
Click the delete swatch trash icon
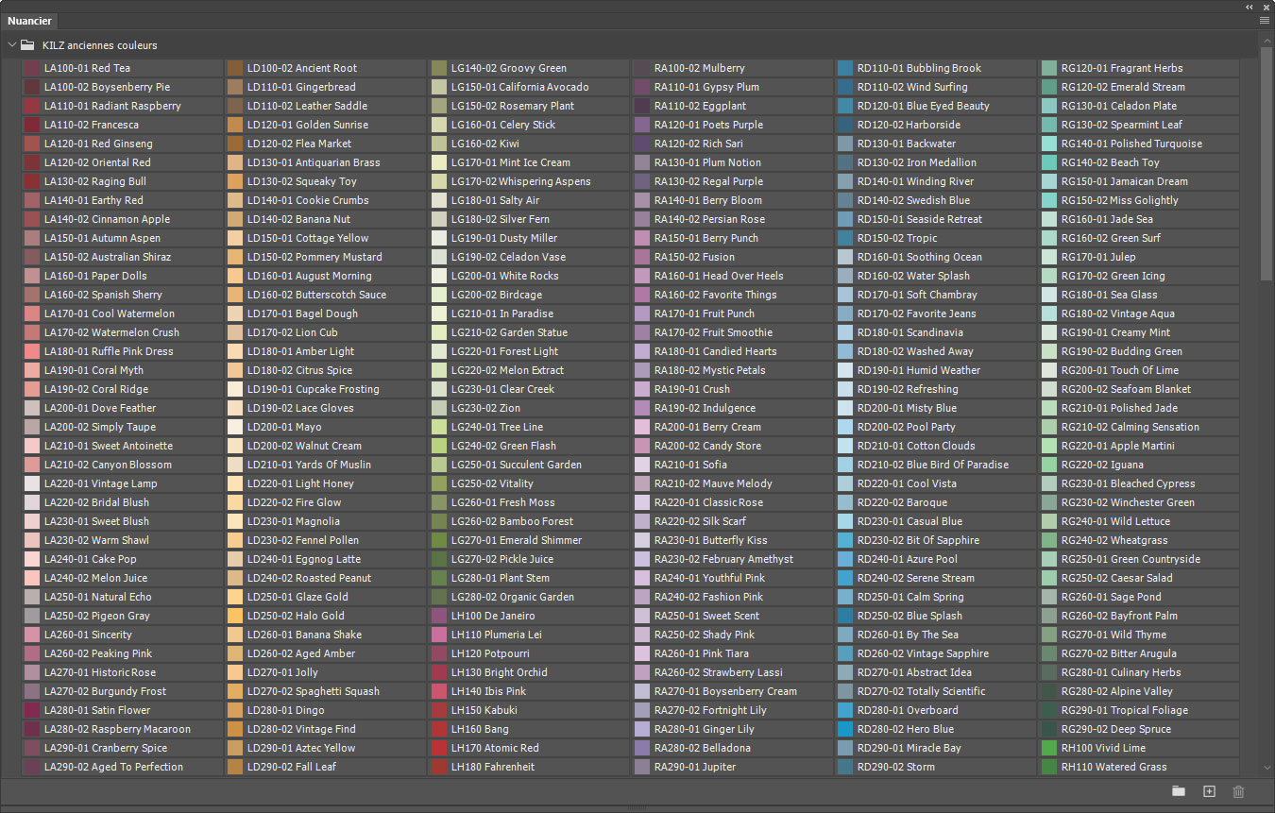(x=1239, y=791)
